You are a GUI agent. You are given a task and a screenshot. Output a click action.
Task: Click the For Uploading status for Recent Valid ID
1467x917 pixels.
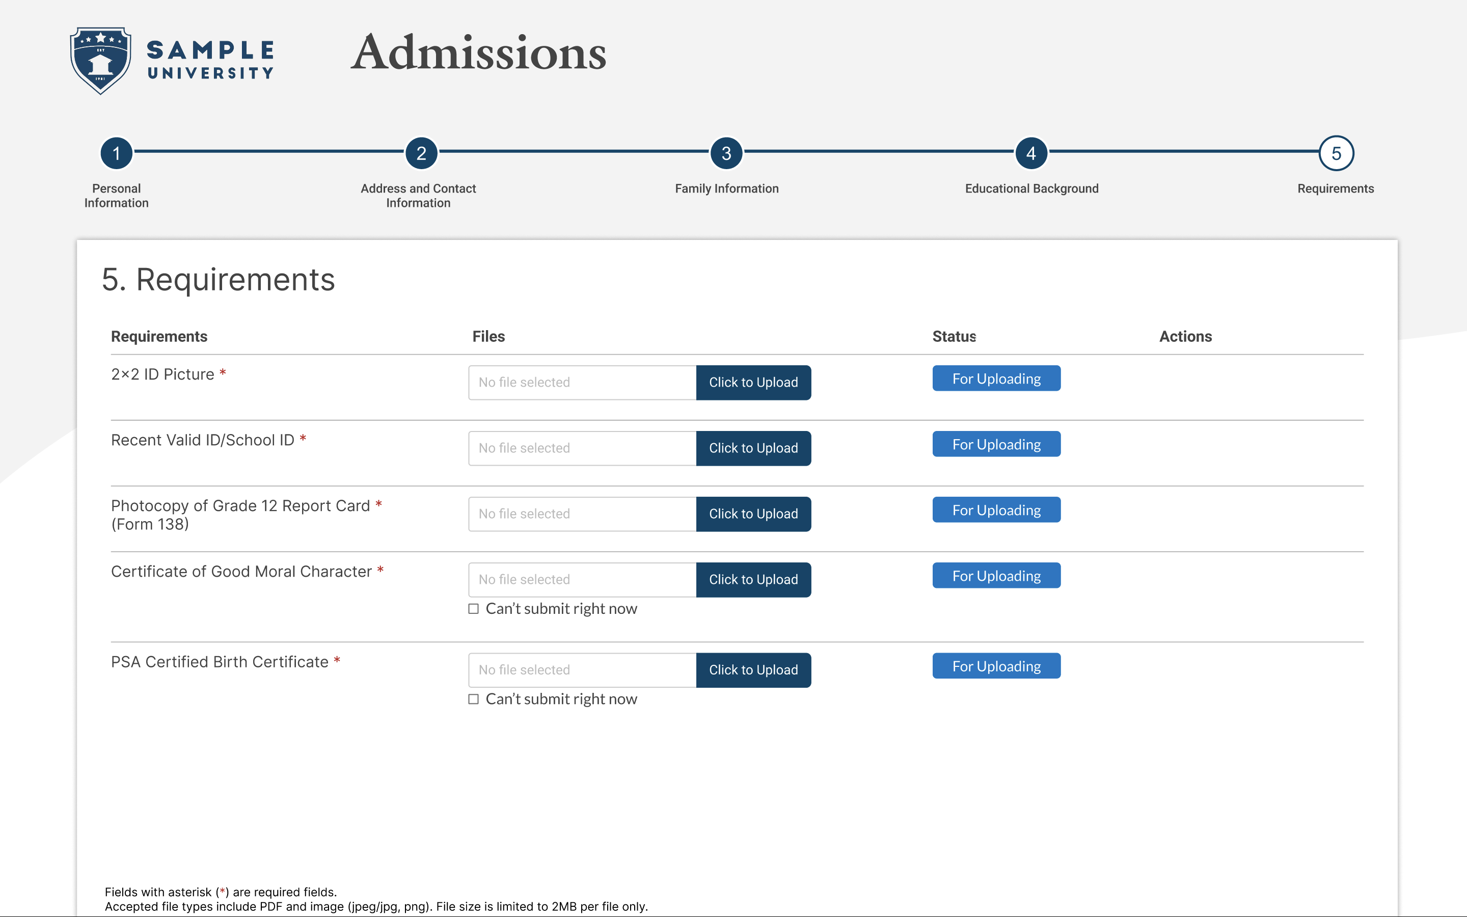pyautogui.click(x=996, y=444)
